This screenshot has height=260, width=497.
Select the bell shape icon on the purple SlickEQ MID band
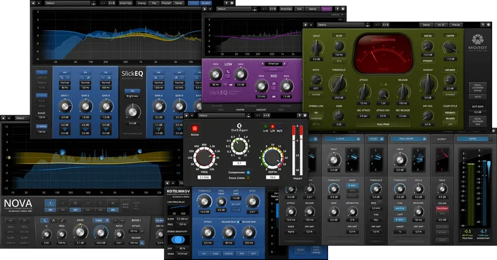(274, 84)
